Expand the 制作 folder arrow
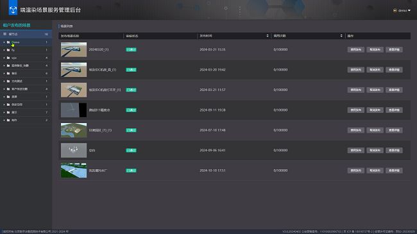This screenshot has width=417, height=234. tap(4, 120)
